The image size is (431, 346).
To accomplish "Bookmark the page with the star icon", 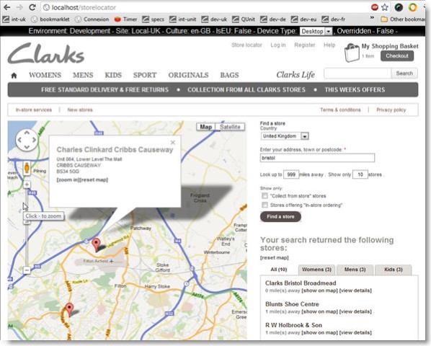I will (385, 7).
